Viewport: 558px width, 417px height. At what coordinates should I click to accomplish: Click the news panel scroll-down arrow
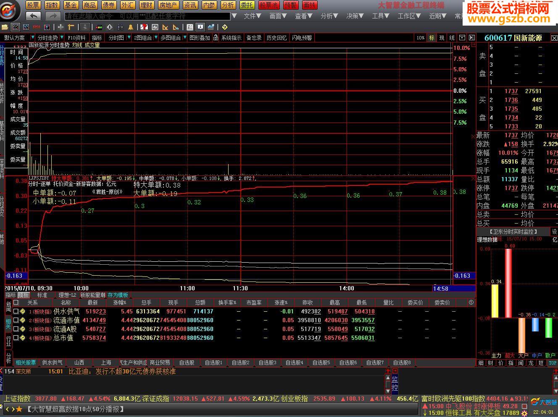pyautogui.click(x=388, y=391)
